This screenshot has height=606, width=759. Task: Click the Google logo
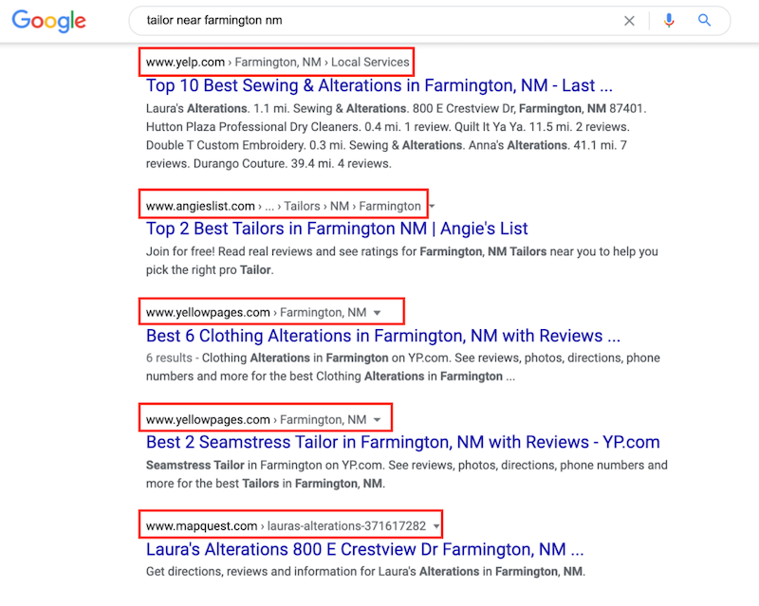click(x=48, y=21)
